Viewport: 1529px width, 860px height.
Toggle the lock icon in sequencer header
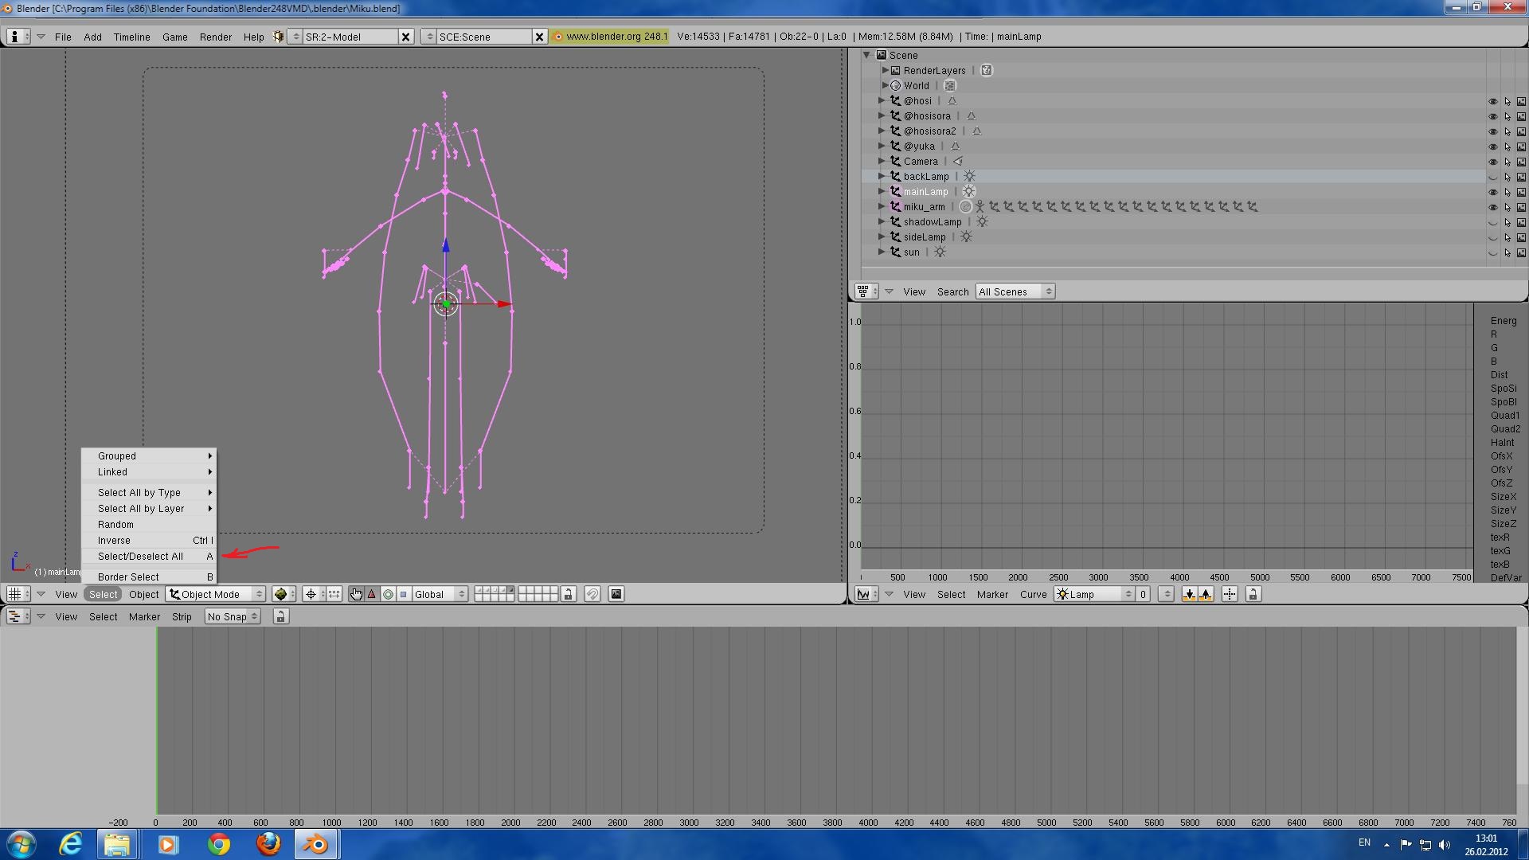click(x=280, y=616)
